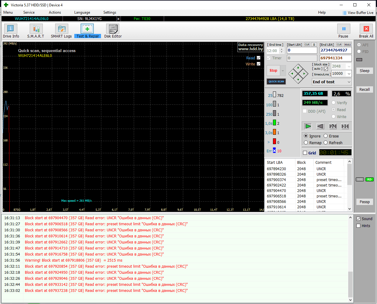
Task: Click the Break All icon
Action: (366, 29)
